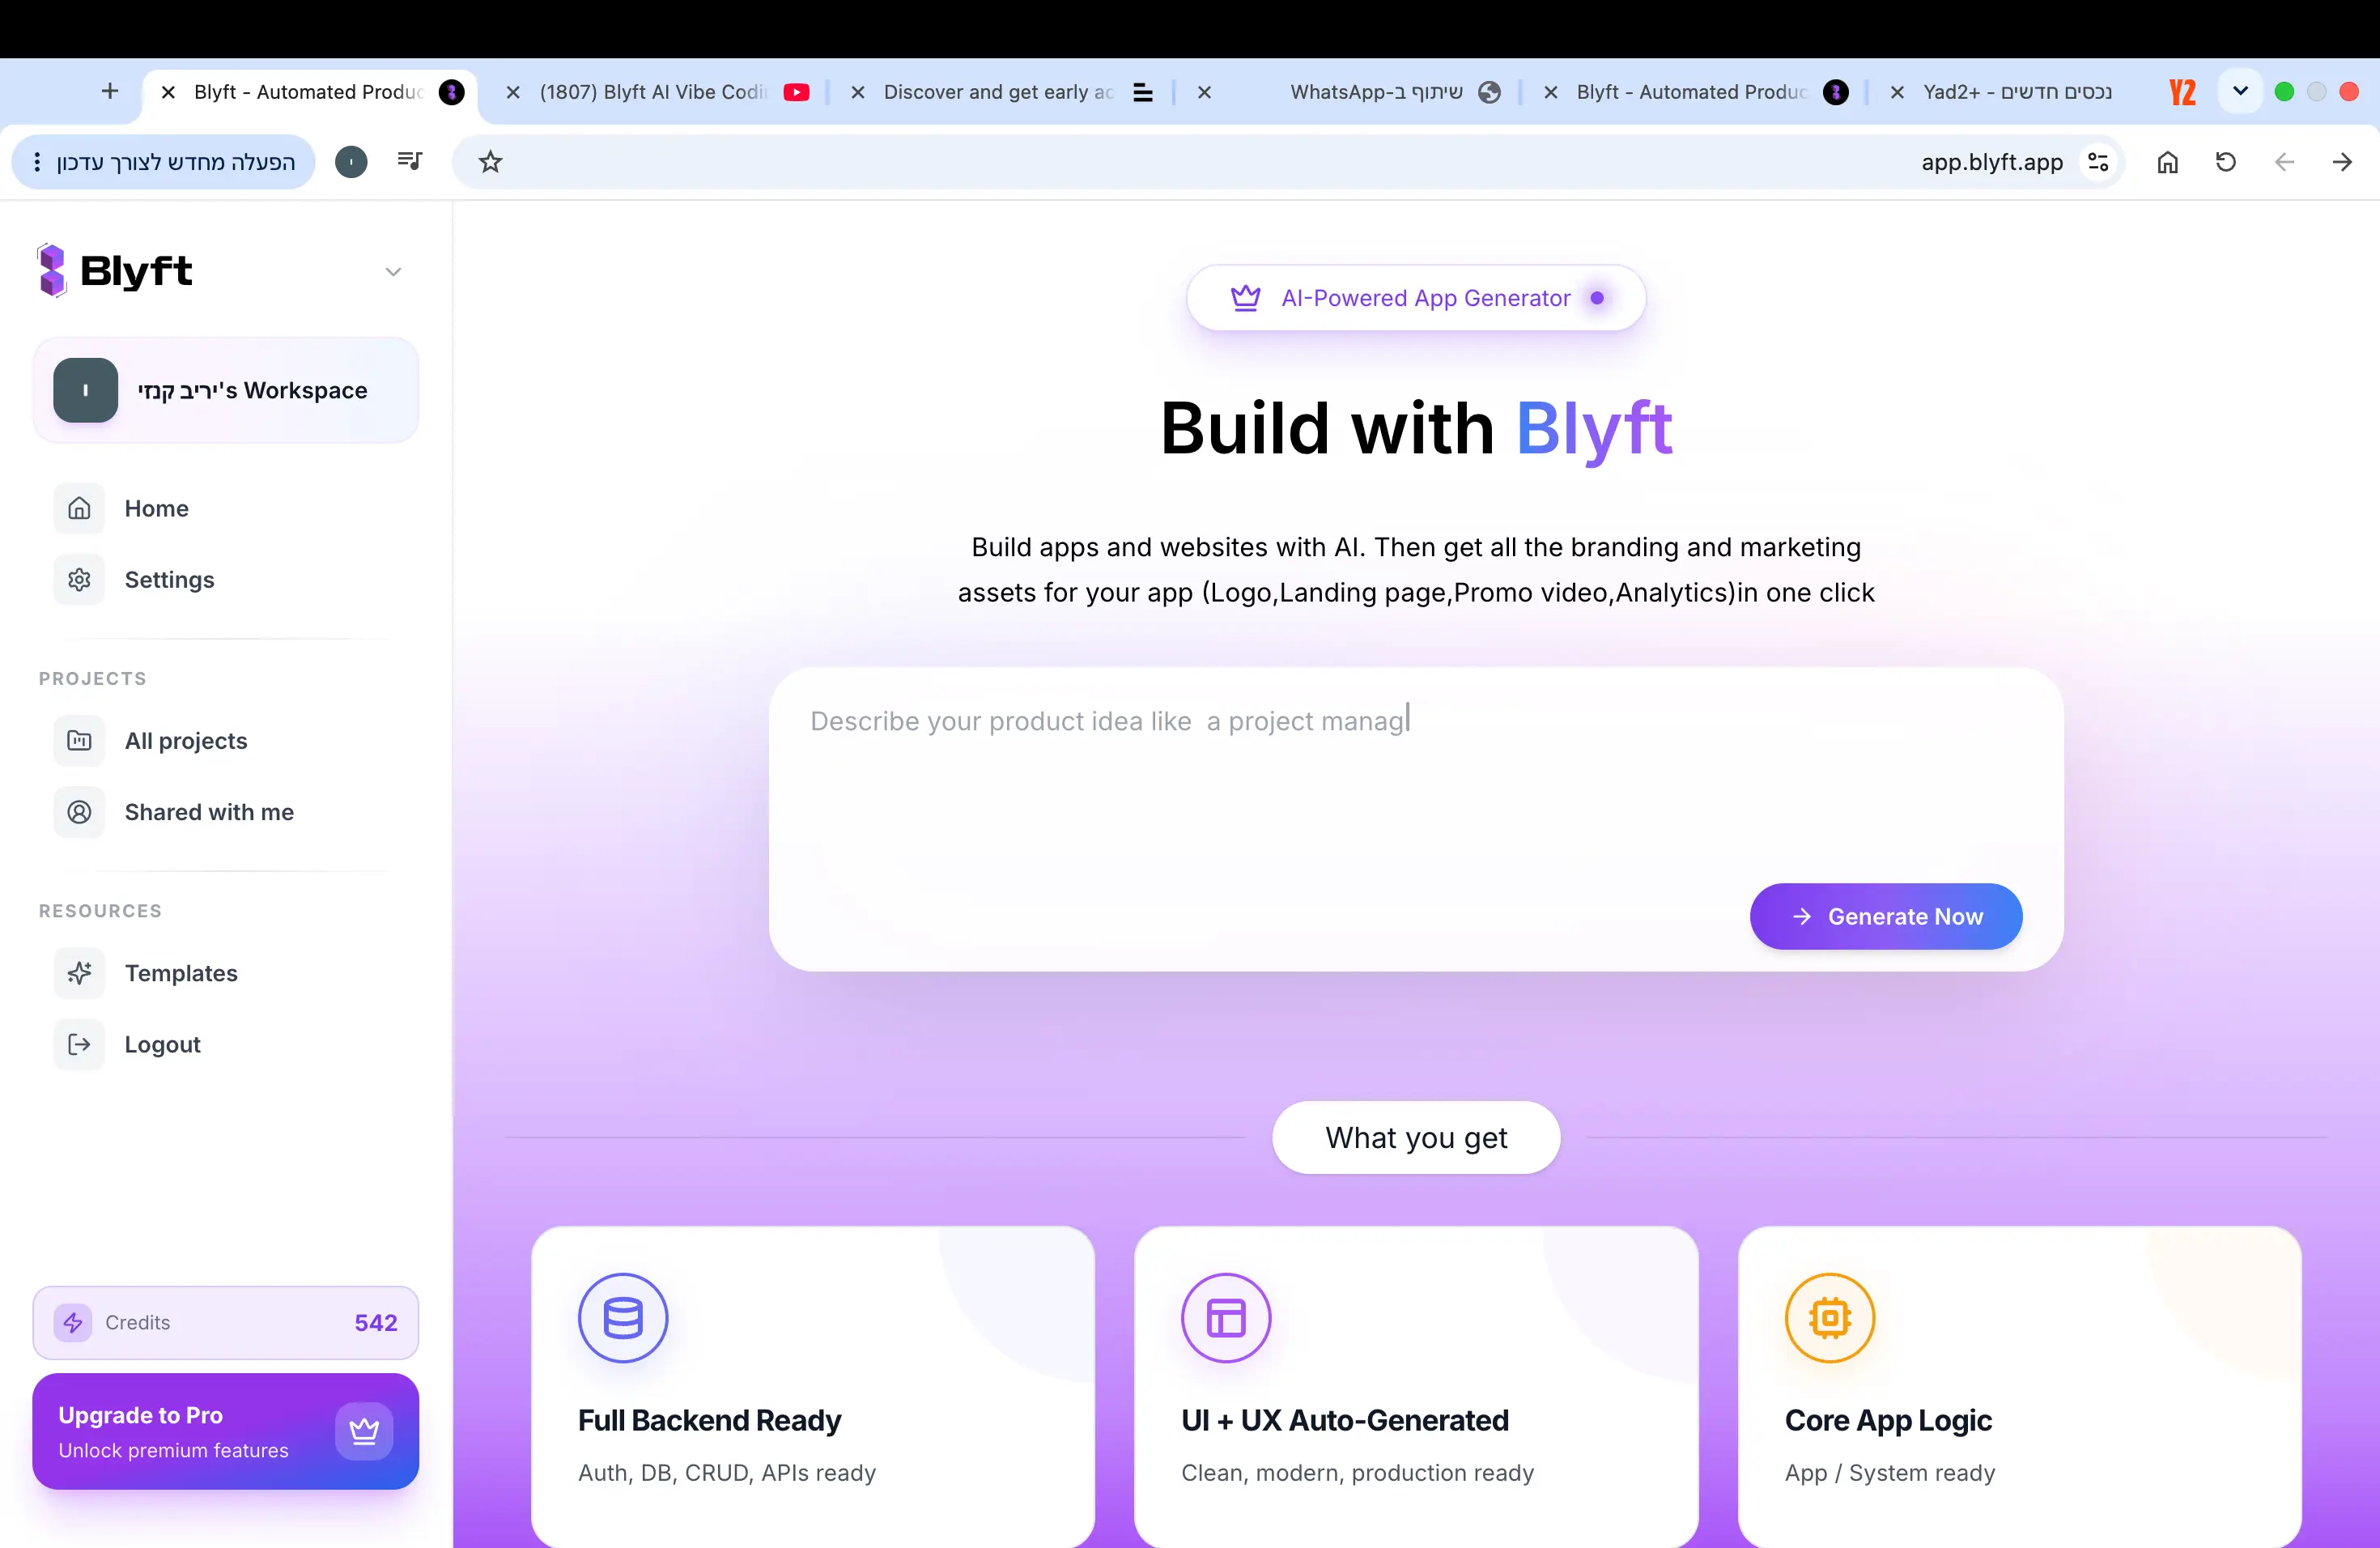Close the Discover and get early access tab
The image size is (2380, 1548).
pos(858,92)
